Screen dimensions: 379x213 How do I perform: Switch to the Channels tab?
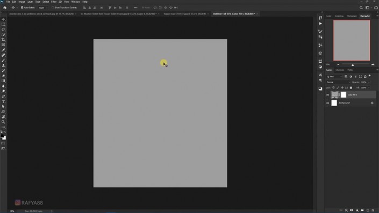coord(340,70)
